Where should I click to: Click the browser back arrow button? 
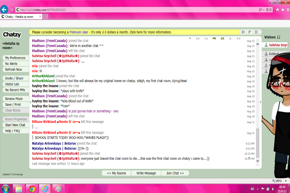(4, 9)
